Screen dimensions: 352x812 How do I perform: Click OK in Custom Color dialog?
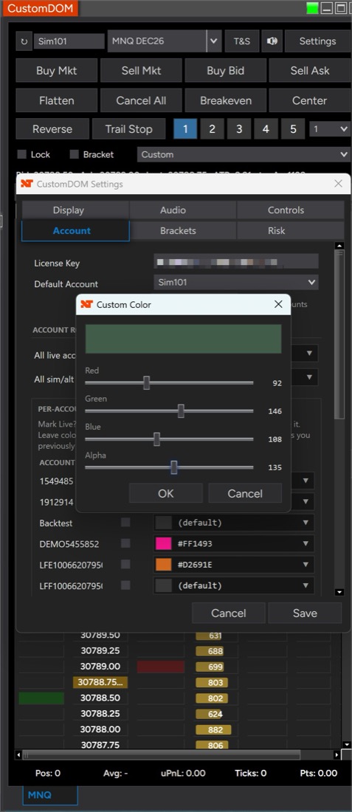tap(165, 494)
